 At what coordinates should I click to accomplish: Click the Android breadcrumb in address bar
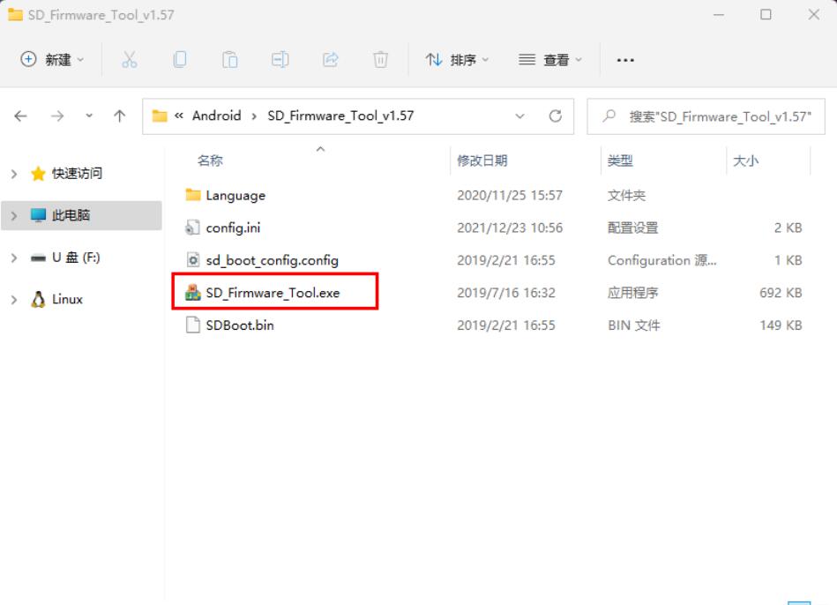pos(216,116)
